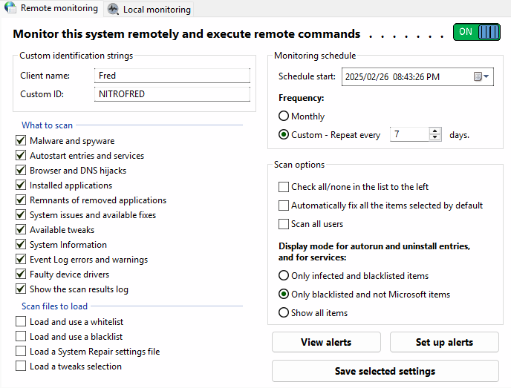Screen dimensions: 511x388
Task: Click Save selected settings
Action: point(385,371)
